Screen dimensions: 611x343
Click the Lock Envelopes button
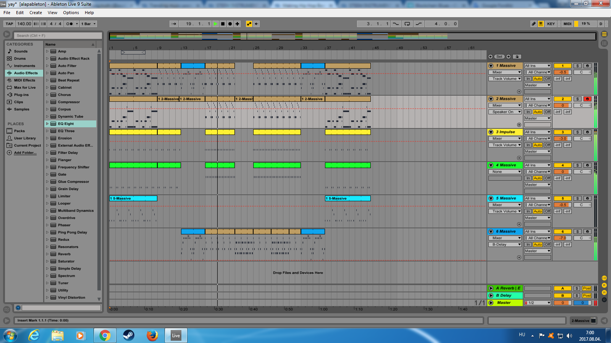pyautogui.click(x=517, y=56)
